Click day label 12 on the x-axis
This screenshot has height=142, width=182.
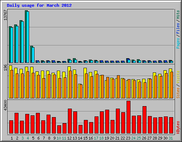[x=69, y=138]
